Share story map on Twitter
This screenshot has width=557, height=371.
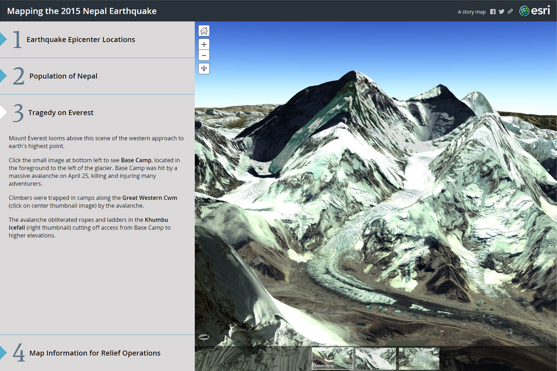tap(501, 12)
